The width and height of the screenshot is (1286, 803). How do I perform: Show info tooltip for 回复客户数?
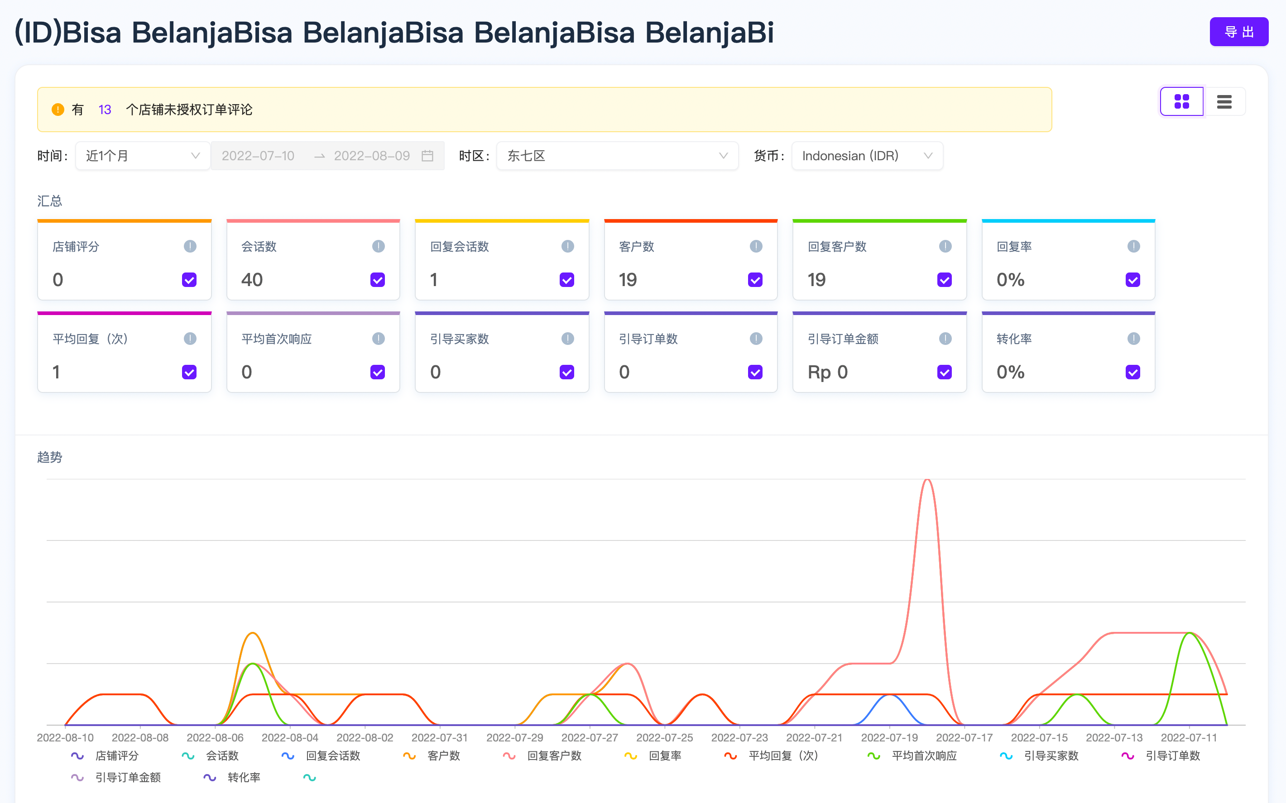[x=945, y=246]
